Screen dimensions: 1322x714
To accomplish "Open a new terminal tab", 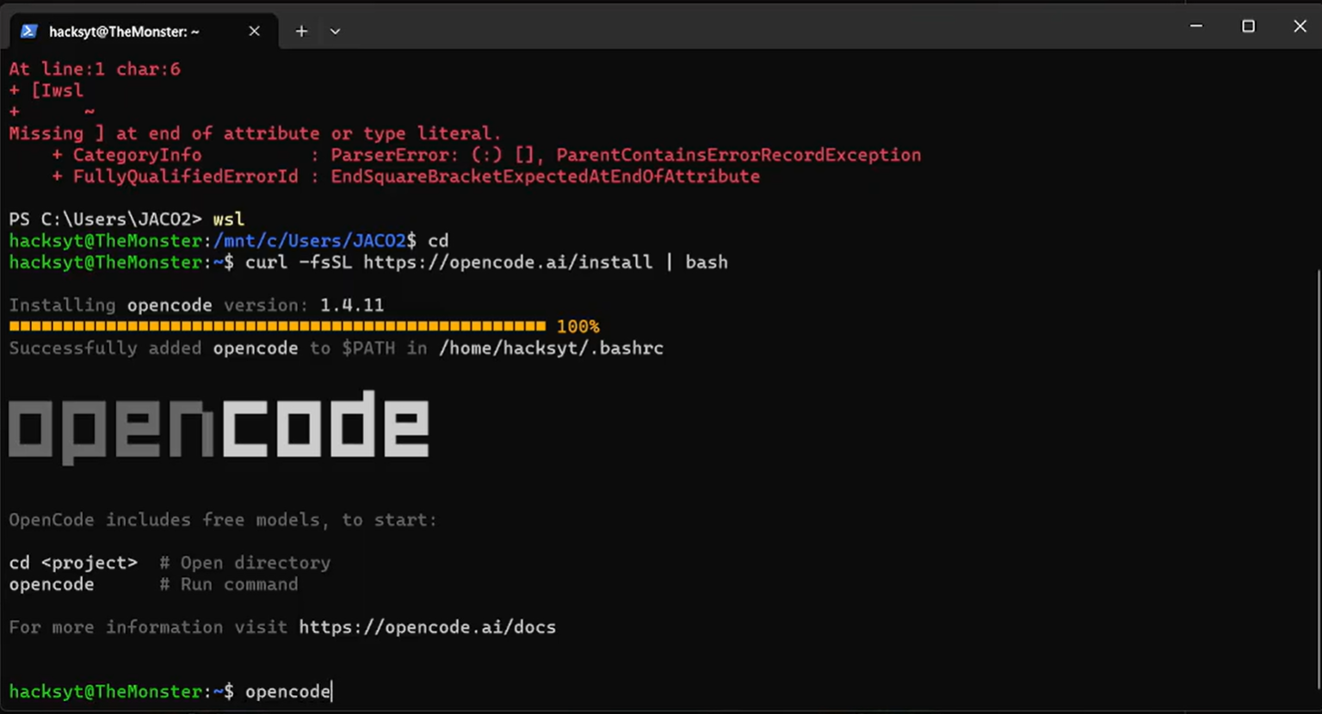I will (301, 31).
